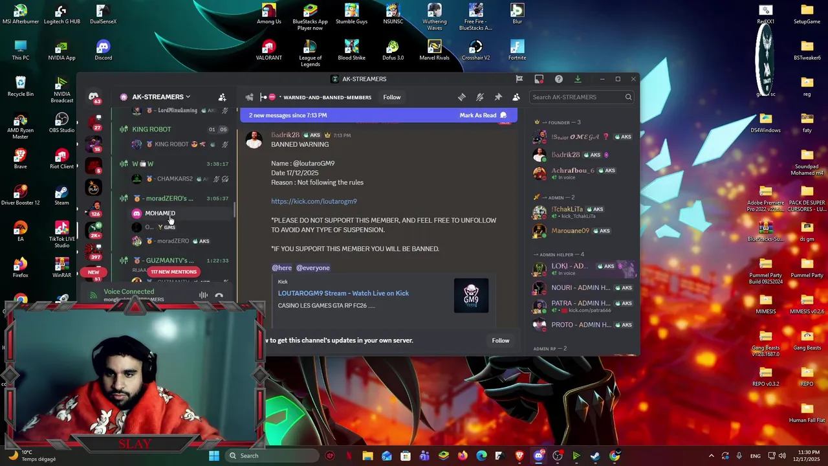Click the taskbar Search box

coord(270,456)
